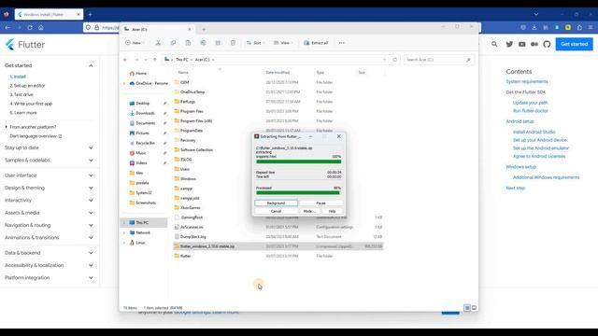This screenshot has width=598, height=336.
Task: Click Help in extraction dialog
Action: [x=333, y=211]
